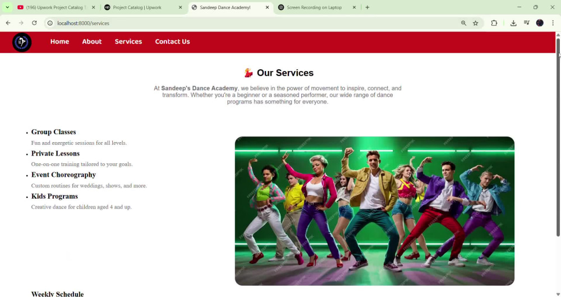Open the Services nav link

tap(128, 42)
